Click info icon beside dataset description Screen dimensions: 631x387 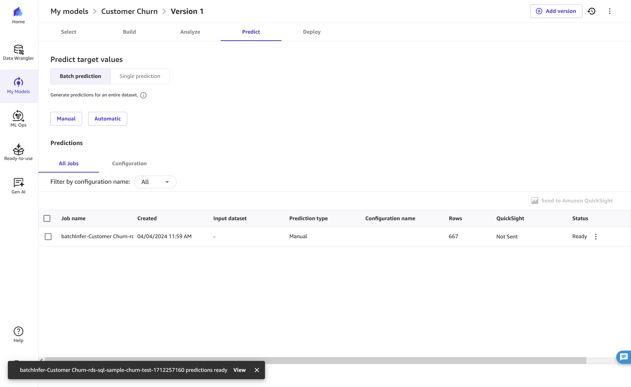coord(143,95)
